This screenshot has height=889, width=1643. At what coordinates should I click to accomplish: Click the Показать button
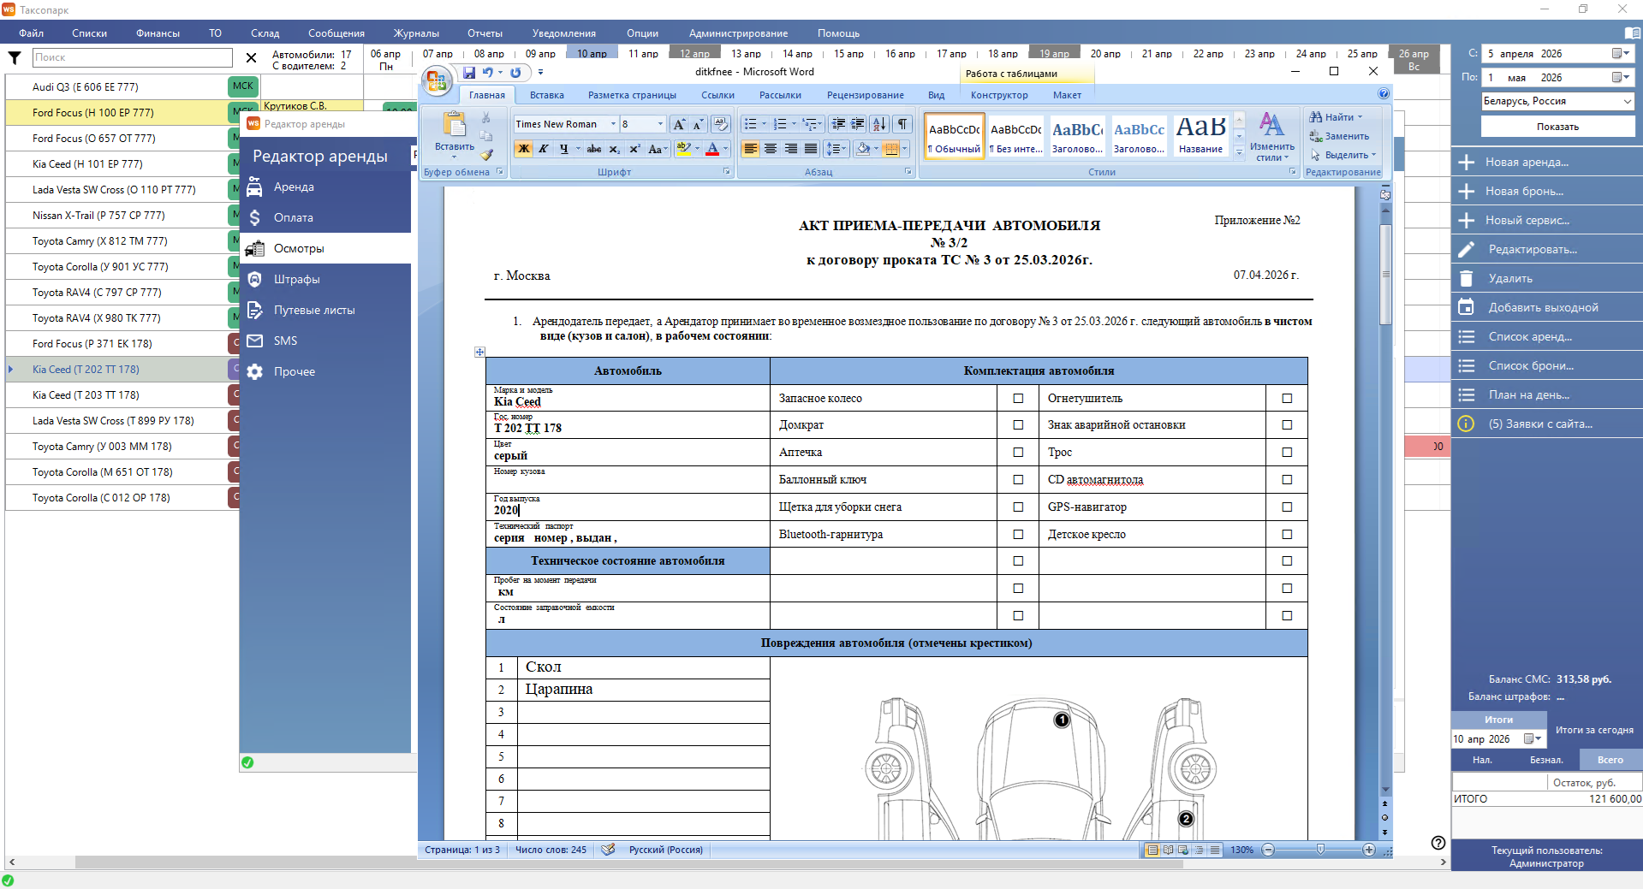[x=1557, y=127]
